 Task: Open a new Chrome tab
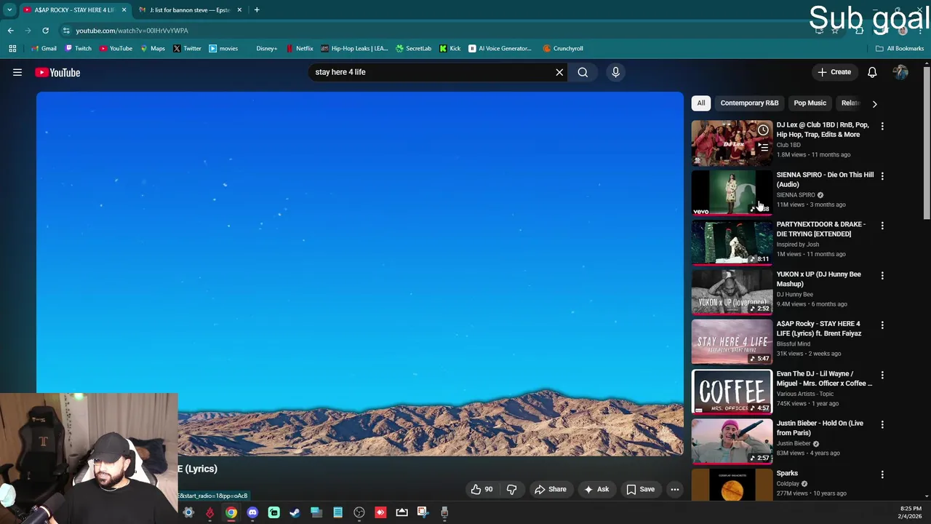point(257,9)
